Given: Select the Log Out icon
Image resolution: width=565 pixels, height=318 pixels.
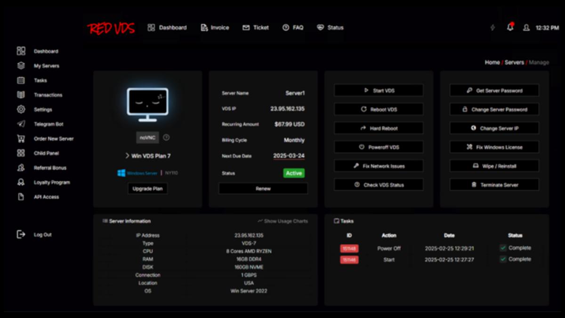Looking at the screenshot, I should [x=21, y=234].
